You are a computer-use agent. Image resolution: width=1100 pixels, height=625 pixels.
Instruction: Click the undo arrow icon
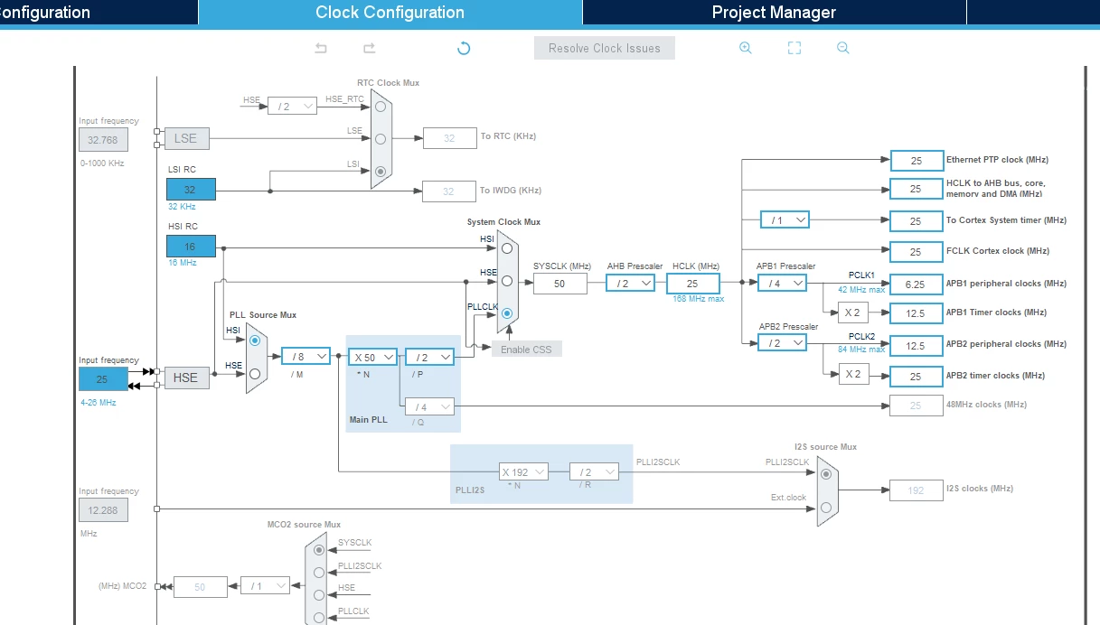[321, 48]
